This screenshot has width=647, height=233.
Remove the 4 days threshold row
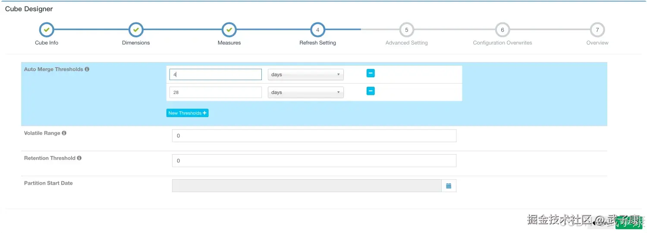coord(371,73)
